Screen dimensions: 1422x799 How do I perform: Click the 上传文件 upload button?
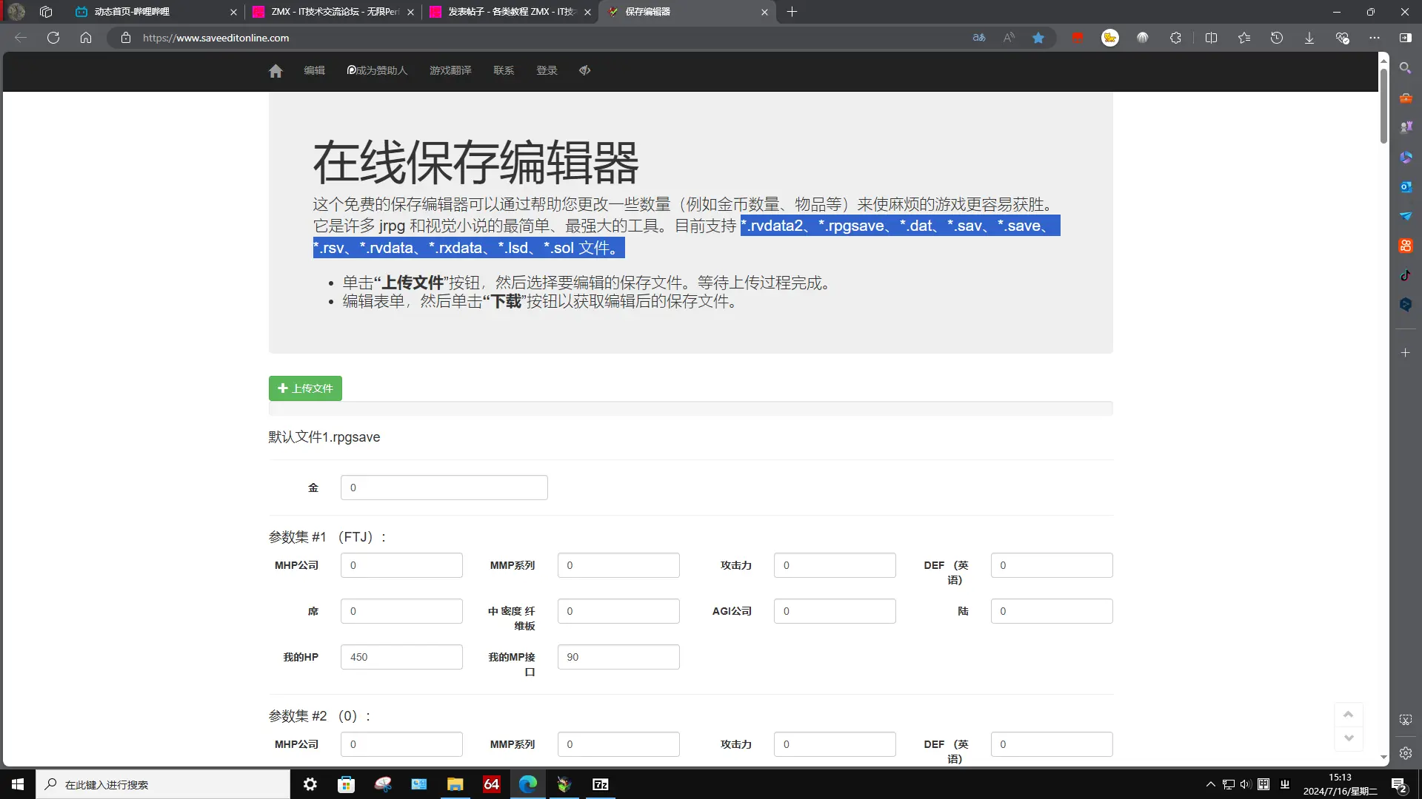305,388
